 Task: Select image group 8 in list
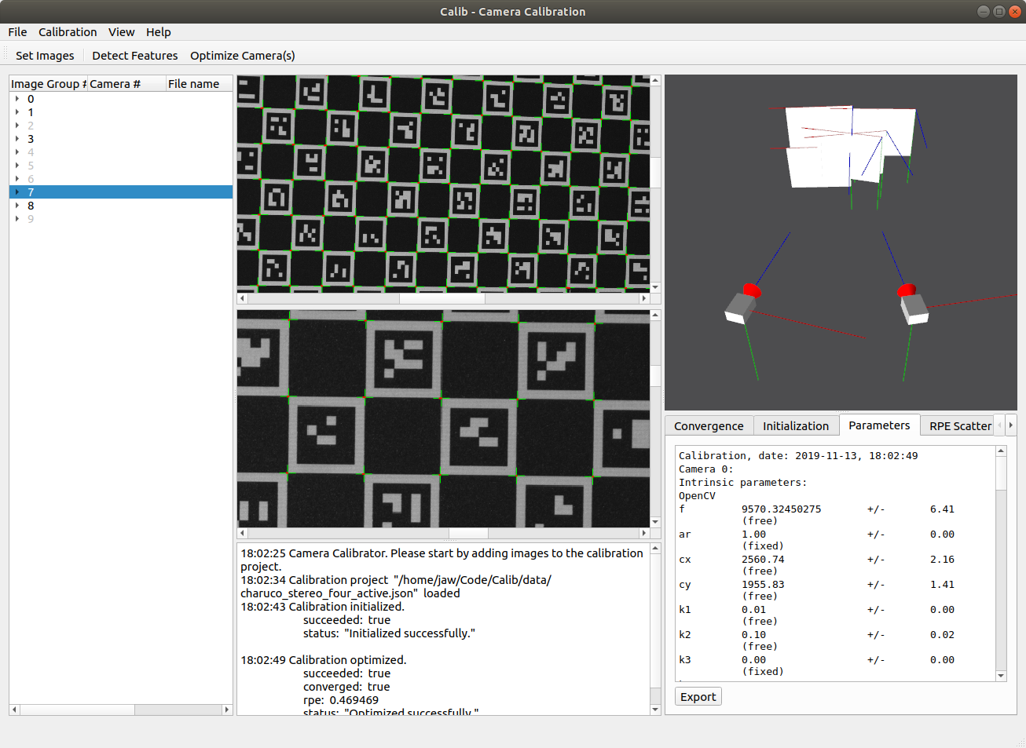31,206
